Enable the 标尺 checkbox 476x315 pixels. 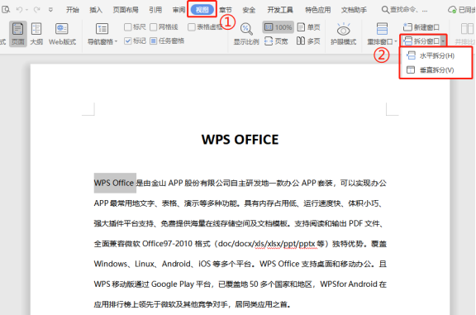coord(128,27)
